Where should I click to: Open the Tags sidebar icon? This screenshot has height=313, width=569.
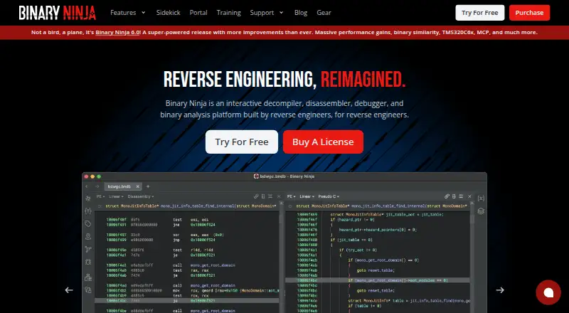(87, 223)
